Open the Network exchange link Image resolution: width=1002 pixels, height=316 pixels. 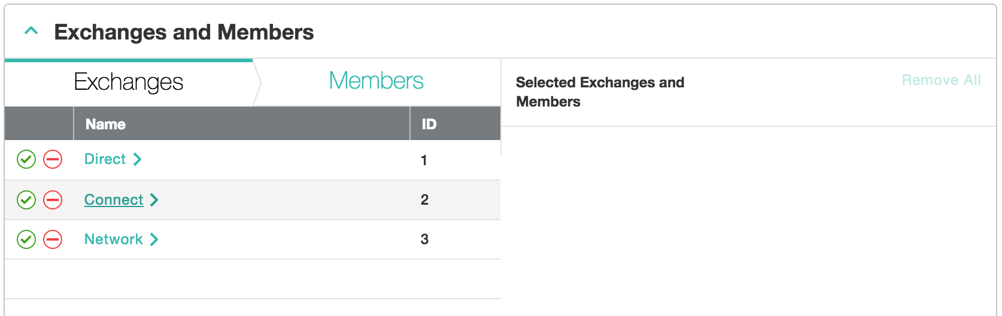point(113,239)
